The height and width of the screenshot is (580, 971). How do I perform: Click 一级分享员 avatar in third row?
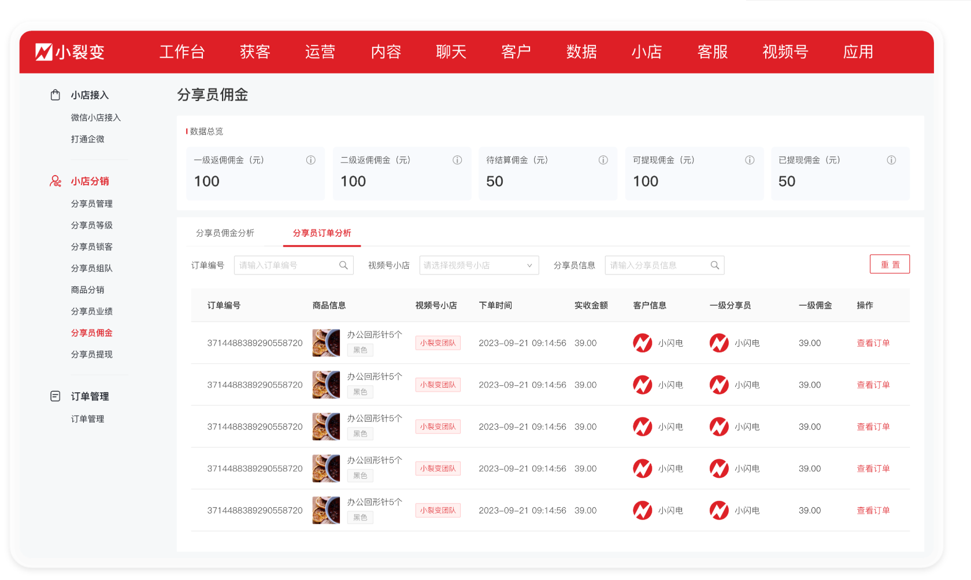(719, 426)
